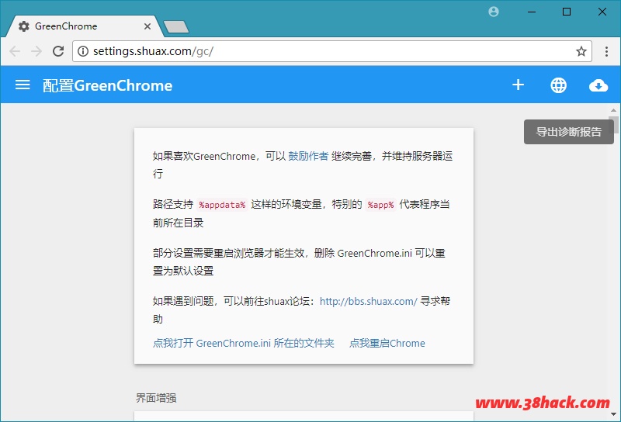This screenshot has height=422, width=621.
Task: Click the 配置GreenChrome page title
Action: (x=107, y=85)
